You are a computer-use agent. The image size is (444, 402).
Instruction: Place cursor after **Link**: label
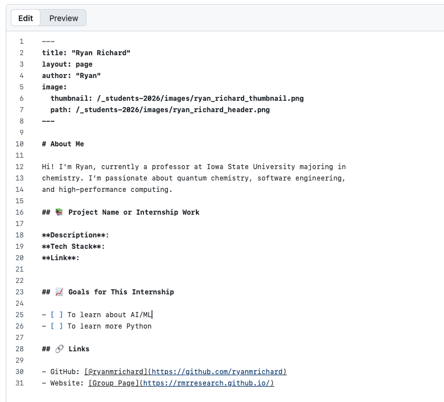pyautogui.click(x=80, y=258)
